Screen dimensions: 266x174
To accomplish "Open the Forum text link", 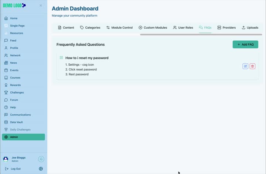I will coord(14,100).
